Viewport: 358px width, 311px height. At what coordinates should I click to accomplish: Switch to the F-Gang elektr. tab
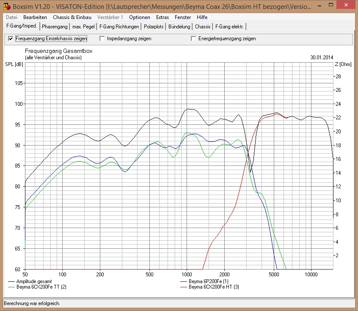click(x=229, y=27)
